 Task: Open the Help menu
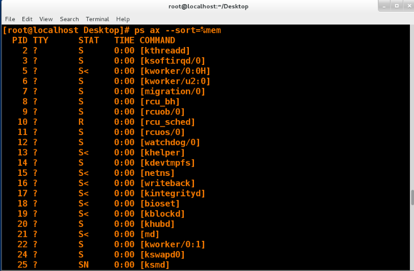pyautogui.click(x=123, y=19)
